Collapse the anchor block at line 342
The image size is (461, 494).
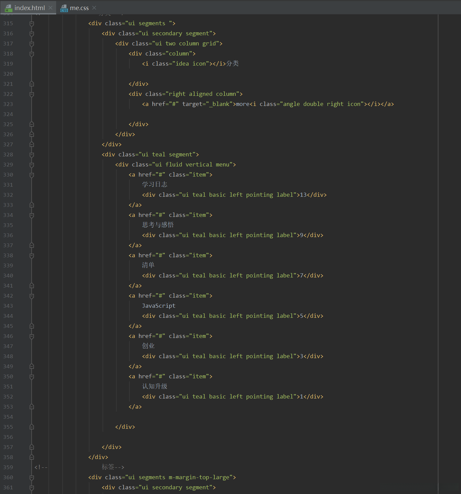pyautogui.click(x=32, y=296)
